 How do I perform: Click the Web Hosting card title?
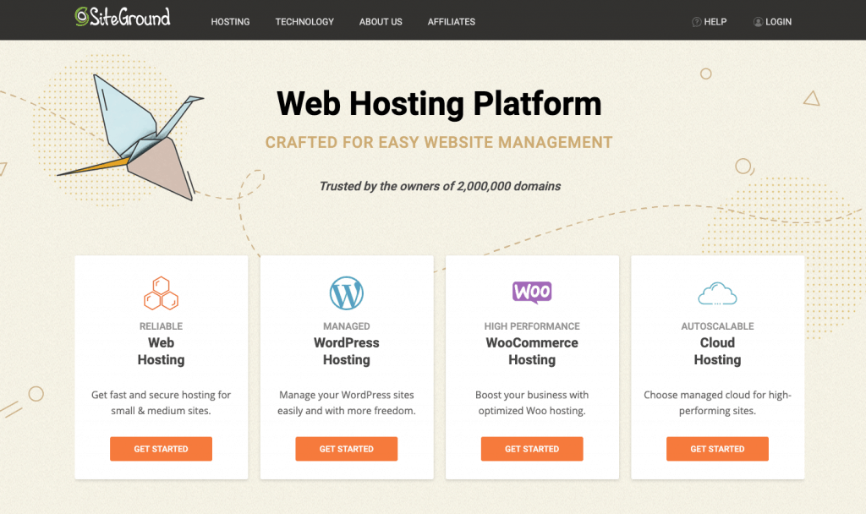pos(161,351)
